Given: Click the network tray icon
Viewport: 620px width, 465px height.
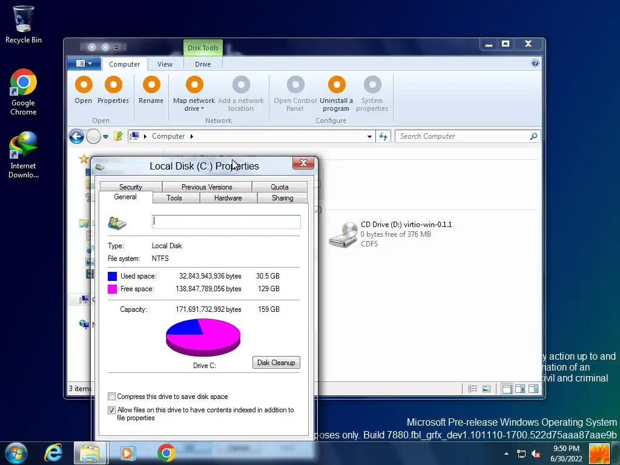Looking at the screenshot, I should coord(521,454).
